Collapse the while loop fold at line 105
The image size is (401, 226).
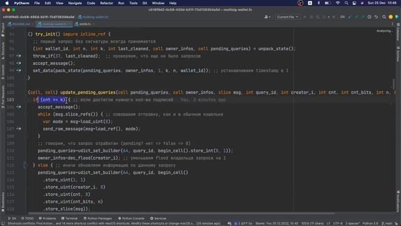[x=26, y=114]
